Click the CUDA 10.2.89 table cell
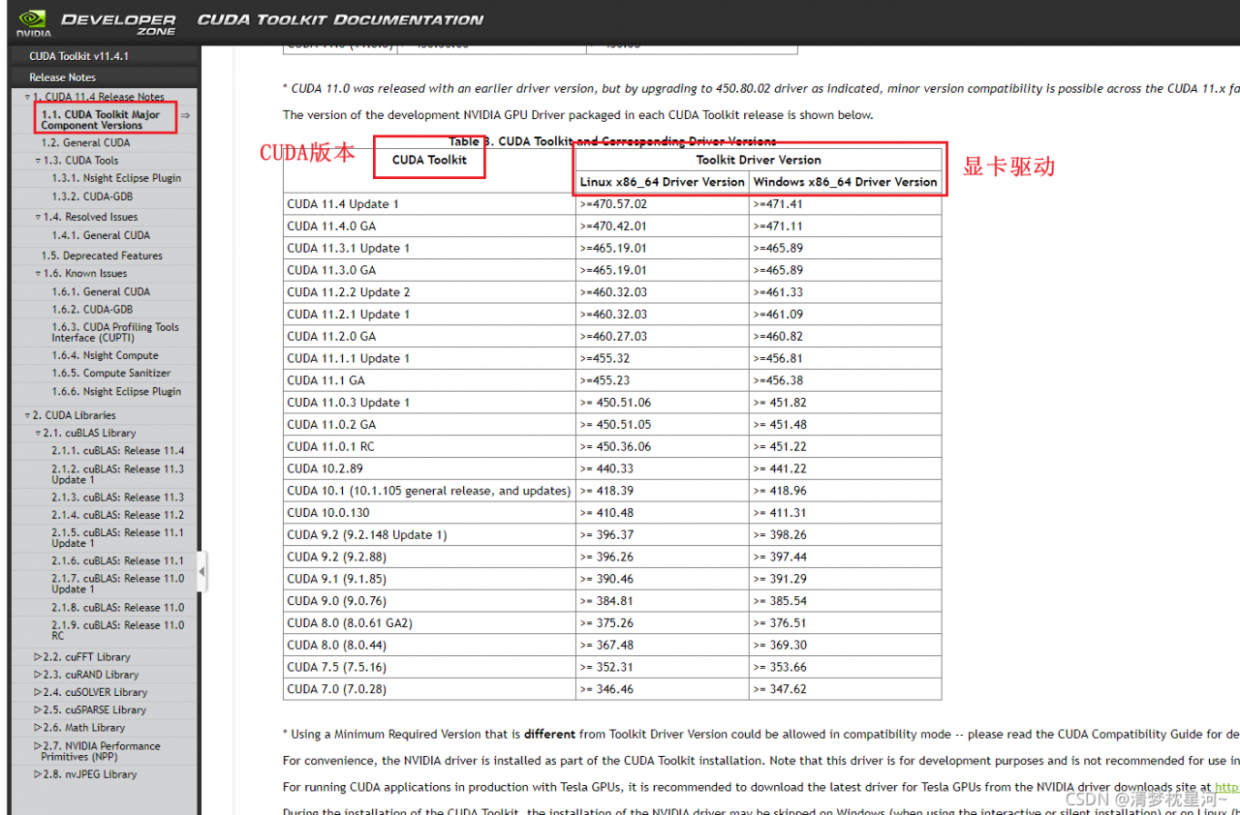This screenshot has width=1240, height=815. click(x=429, y=468)
